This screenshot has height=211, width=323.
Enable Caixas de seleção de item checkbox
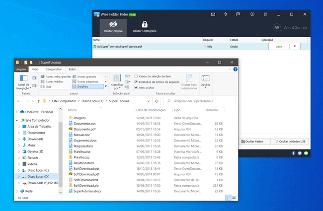pos(136,76)
